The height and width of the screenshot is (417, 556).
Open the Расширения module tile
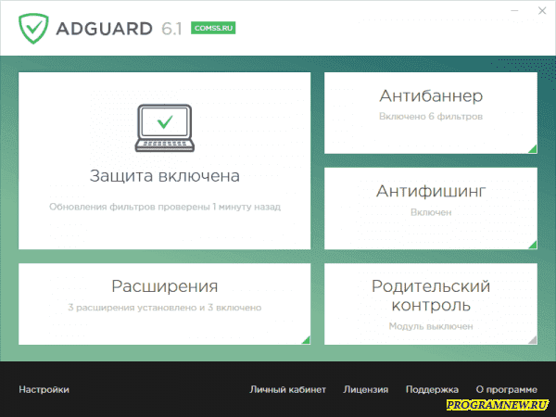coord(165,304)
